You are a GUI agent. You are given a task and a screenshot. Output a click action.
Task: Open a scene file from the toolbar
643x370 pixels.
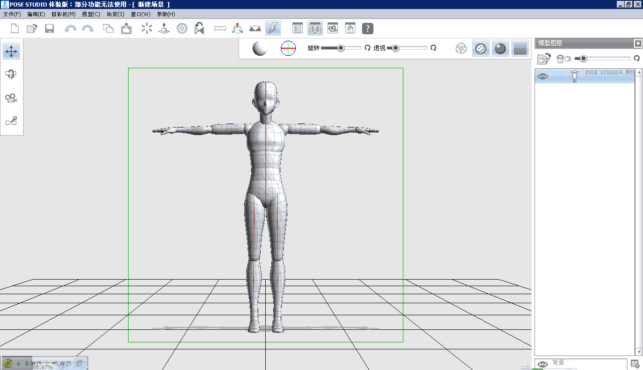[x=32, y=29]
